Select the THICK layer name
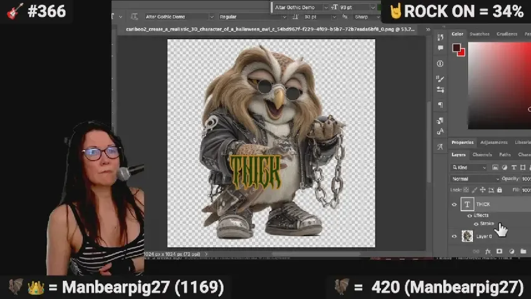 tap(483, 204)
